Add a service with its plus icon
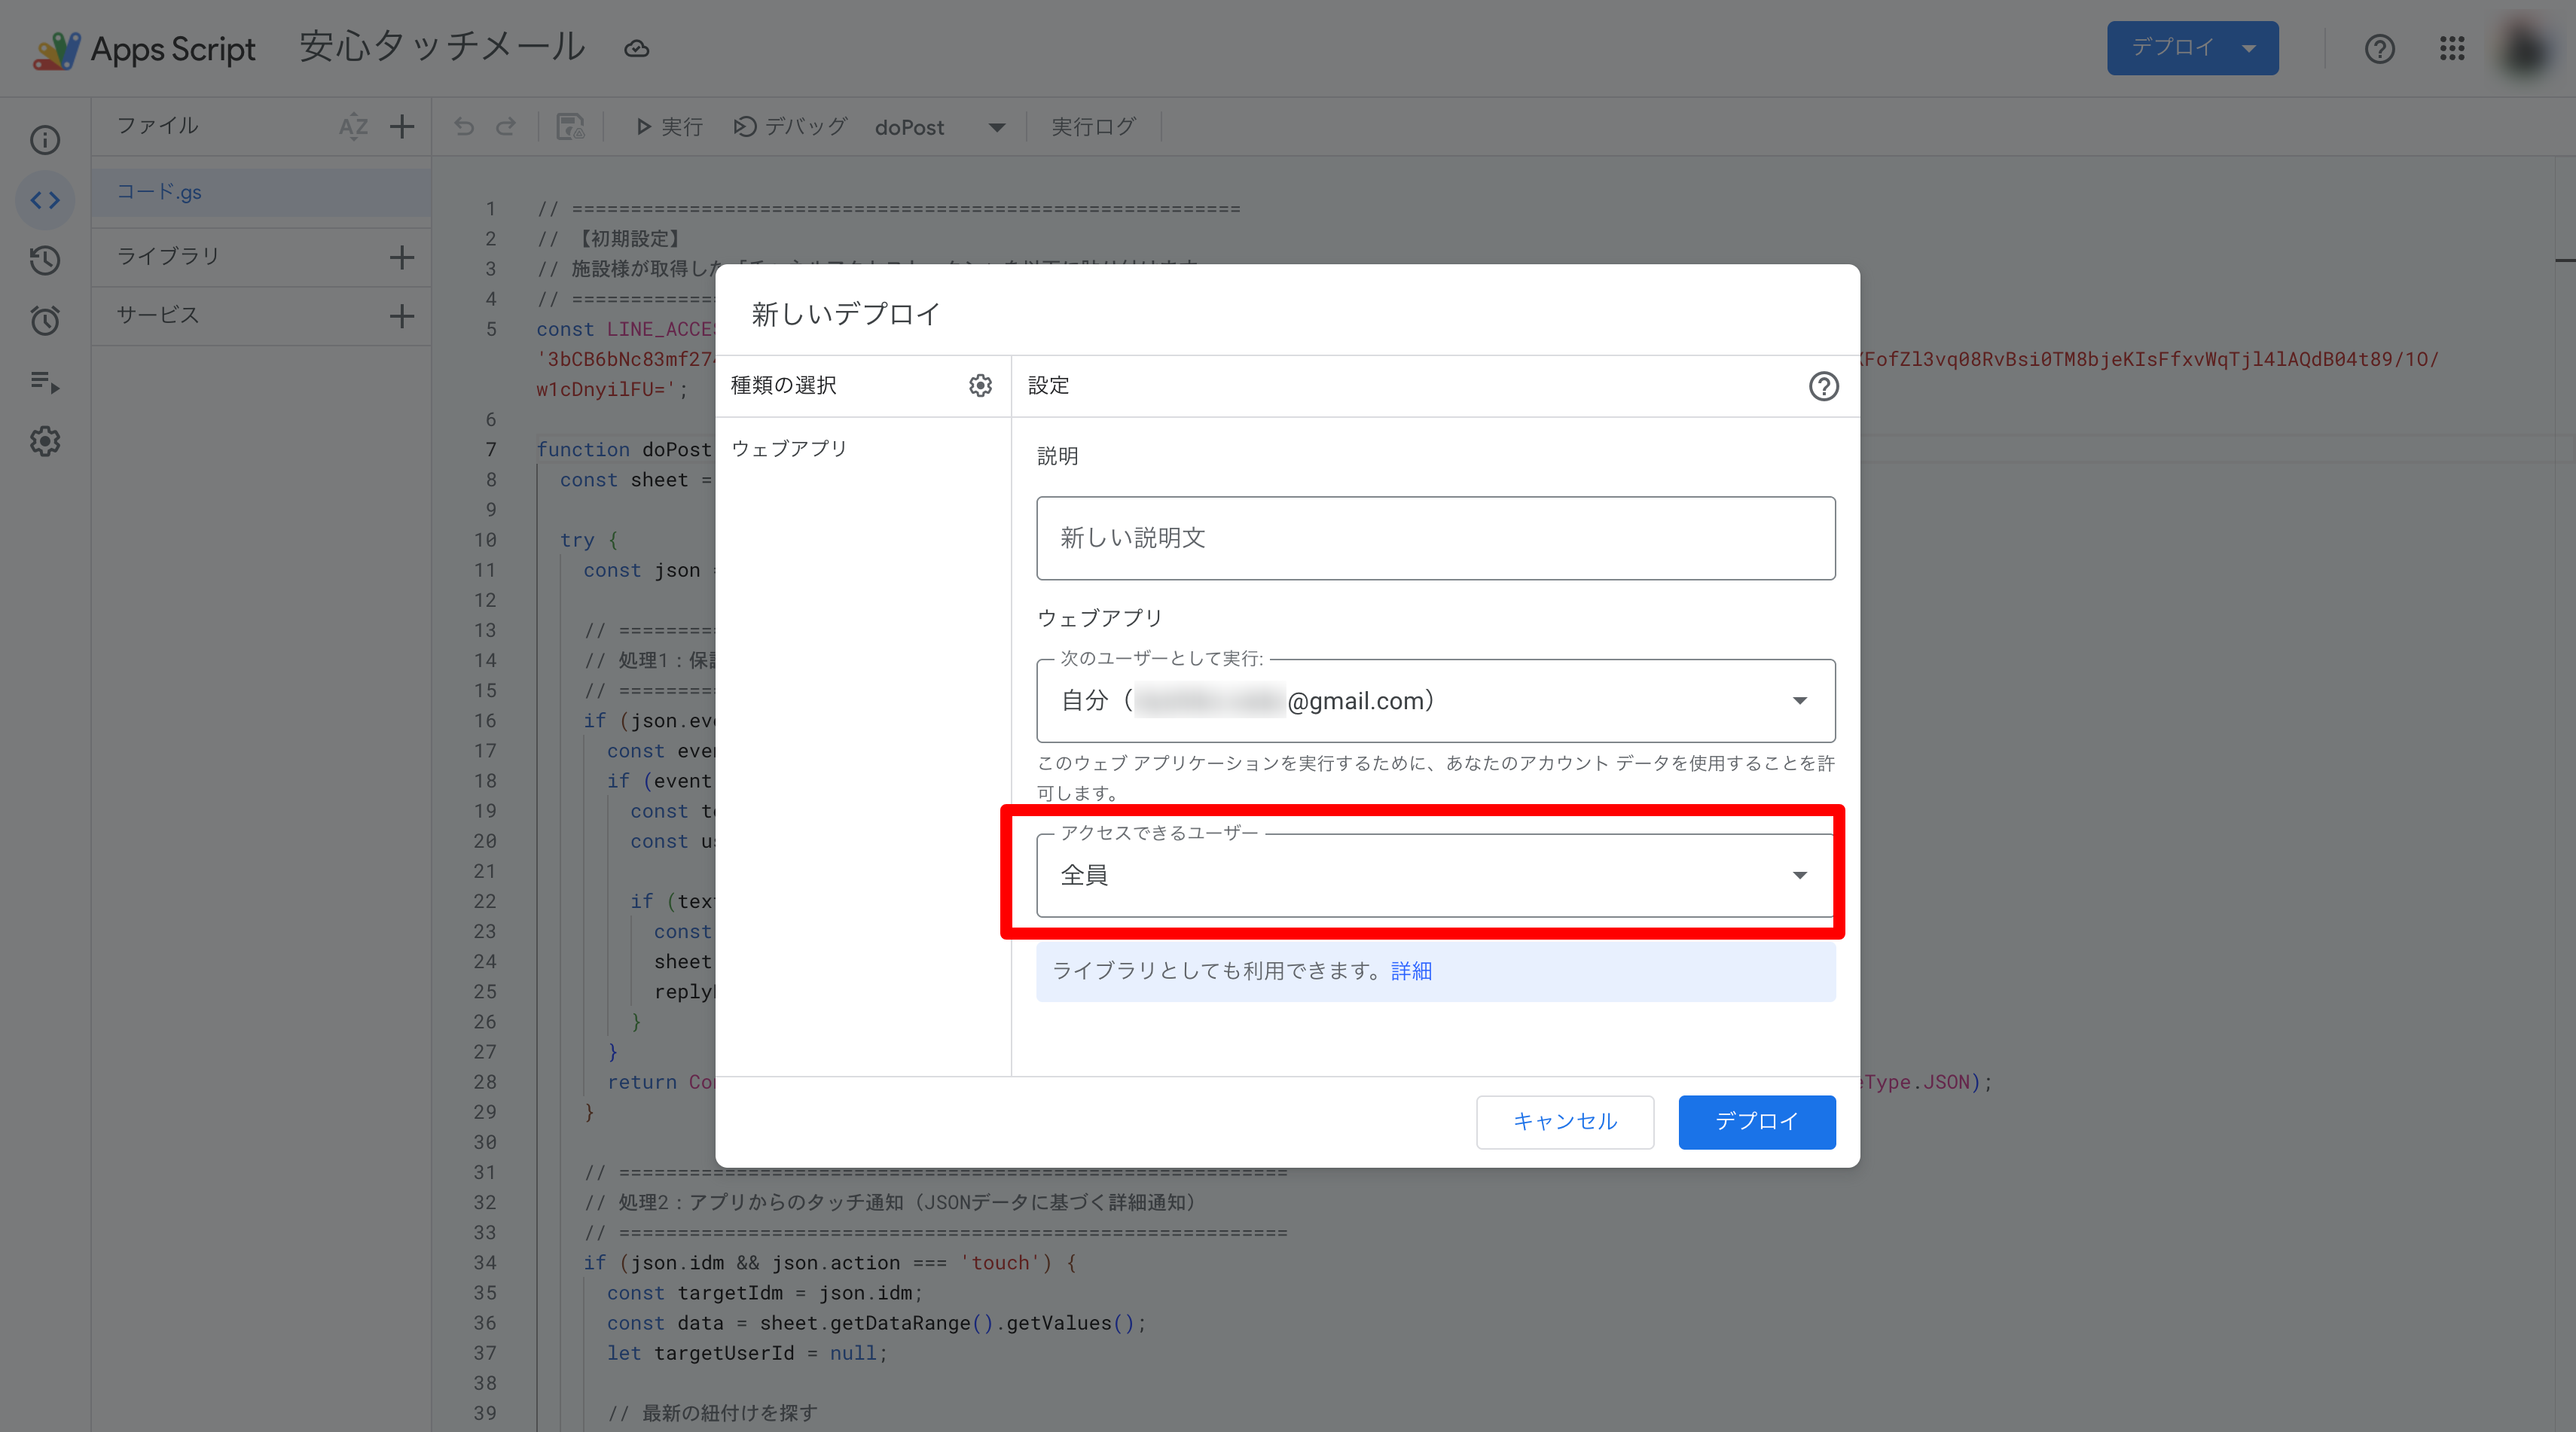Image resolution: width=2576 pixels, height=1432 pixels. pos(402,315)
